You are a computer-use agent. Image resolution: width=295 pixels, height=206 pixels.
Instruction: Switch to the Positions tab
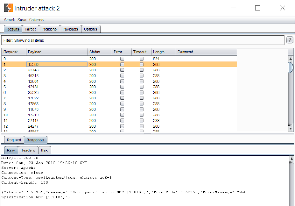tap(49, 29)
